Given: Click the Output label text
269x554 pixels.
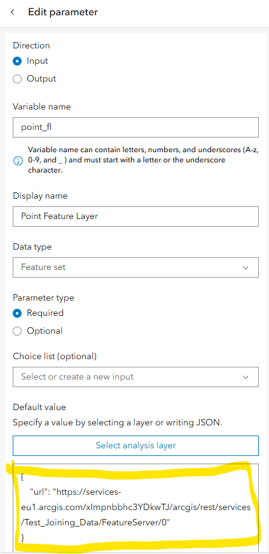Looking at the screenshot, I should (x=41, y=78).
